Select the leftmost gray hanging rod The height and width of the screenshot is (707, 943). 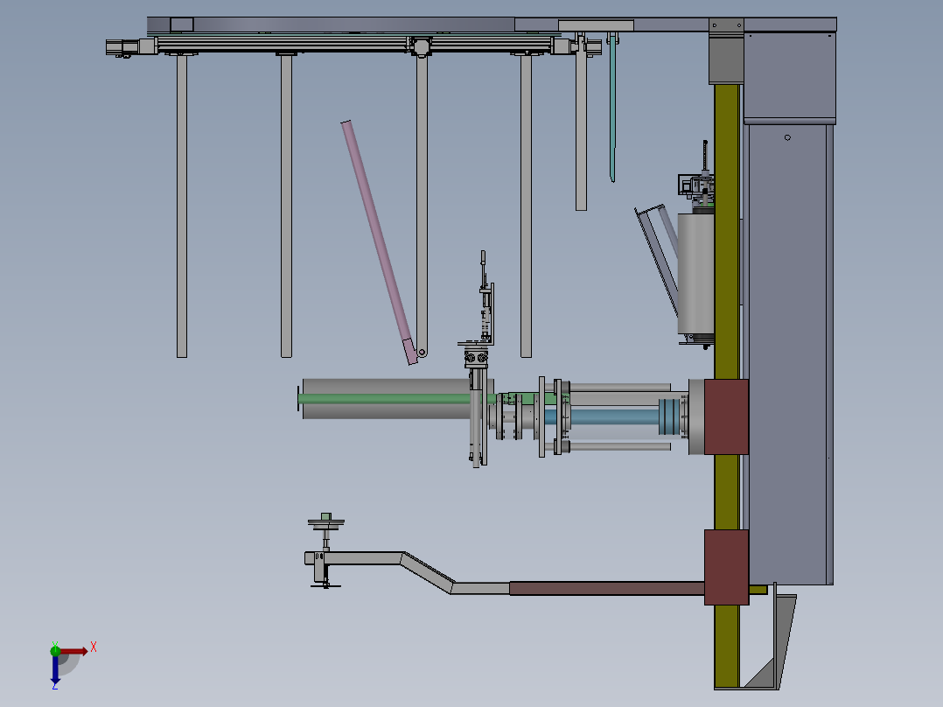tap(182, 206)
